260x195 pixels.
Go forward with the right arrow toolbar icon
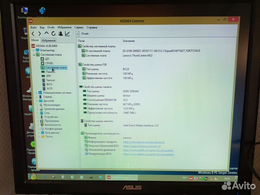pyautogui.click(x=39, y=34)
